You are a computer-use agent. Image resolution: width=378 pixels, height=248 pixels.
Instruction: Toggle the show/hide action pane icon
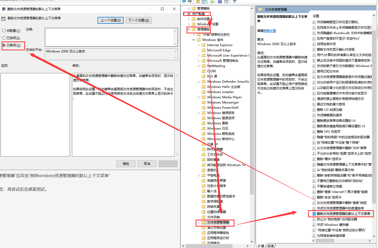226,1
